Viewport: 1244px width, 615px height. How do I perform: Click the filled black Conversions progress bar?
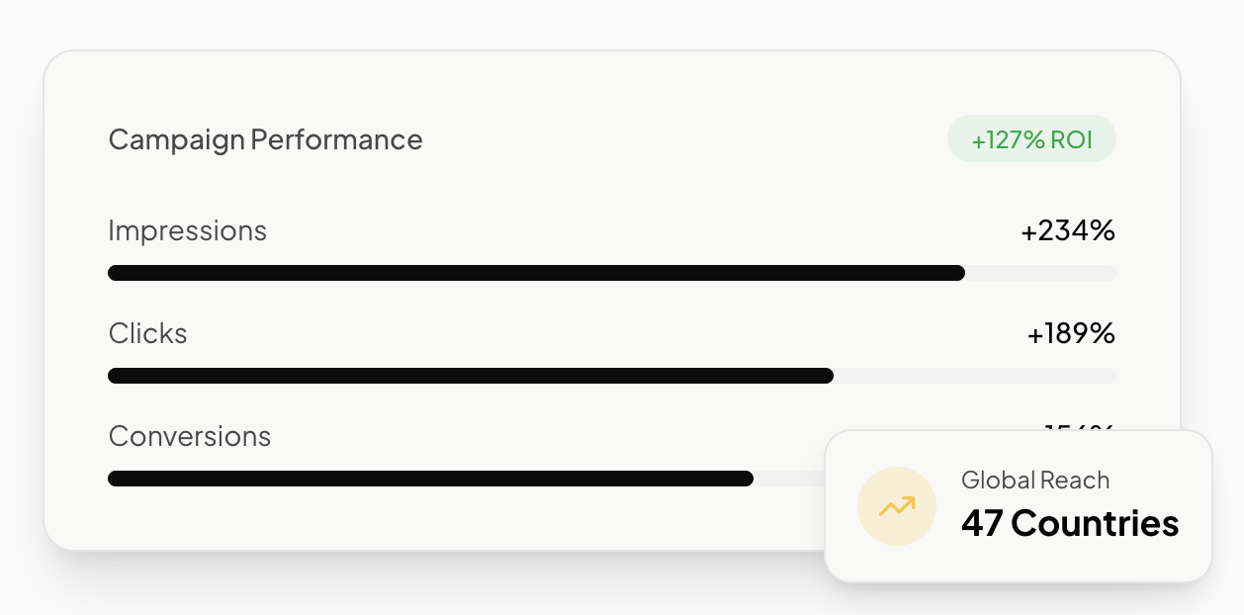430,479
